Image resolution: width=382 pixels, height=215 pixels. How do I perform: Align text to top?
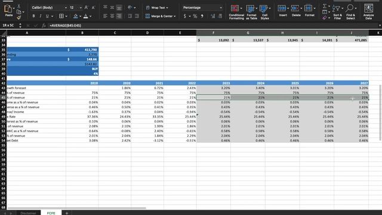(x=105, y=7)
